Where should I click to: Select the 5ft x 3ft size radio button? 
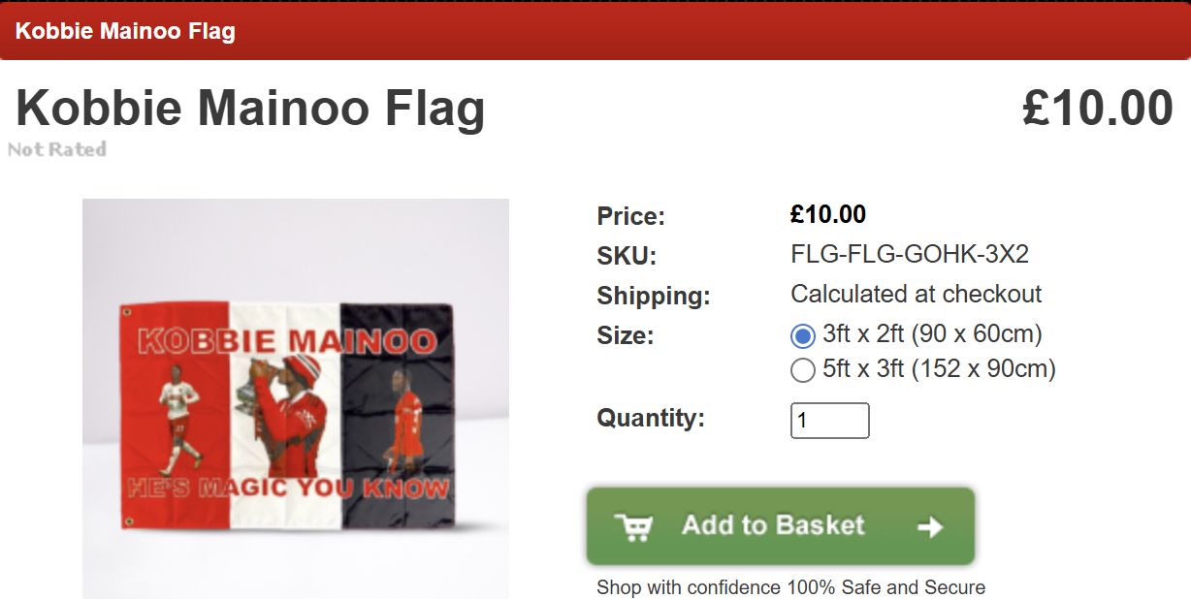803,370
